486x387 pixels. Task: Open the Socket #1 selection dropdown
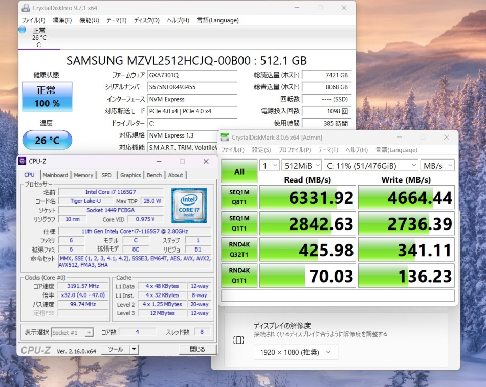pos(72,332)
